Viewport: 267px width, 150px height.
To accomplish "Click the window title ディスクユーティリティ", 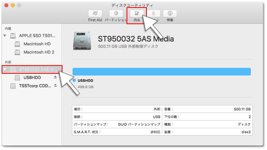I will [132, 6].
